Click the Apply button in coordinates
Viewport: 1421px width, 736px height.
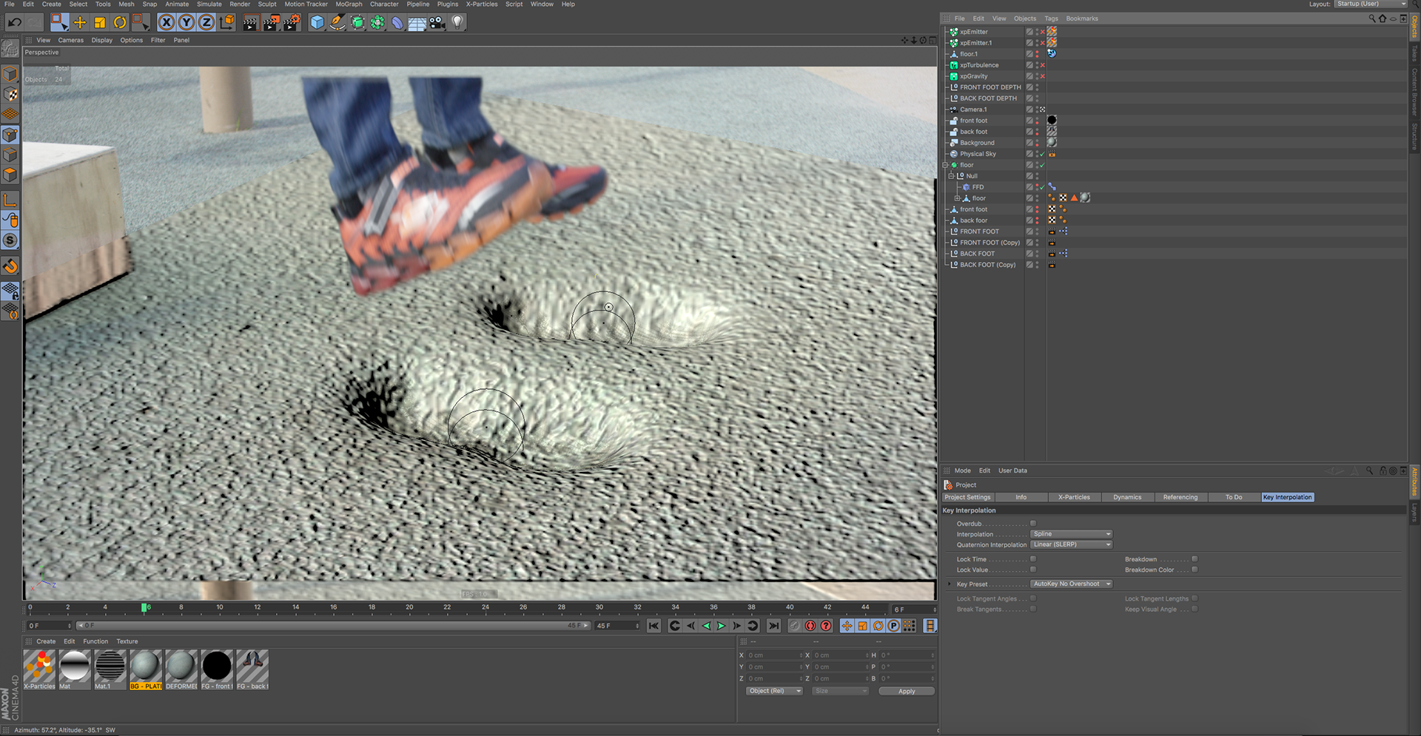[907, 691]
